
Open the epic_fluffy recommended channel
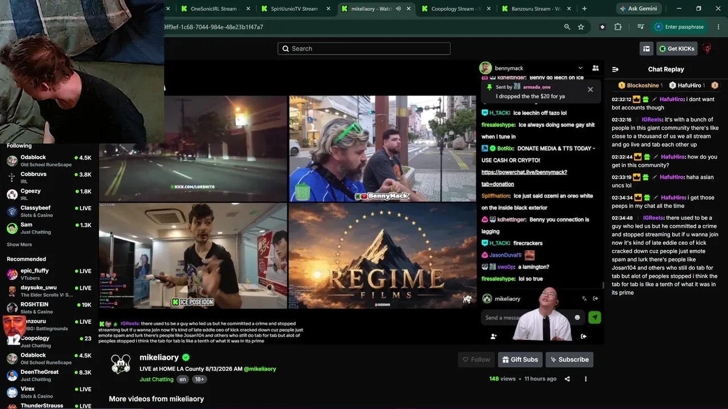tap(49, 274)
